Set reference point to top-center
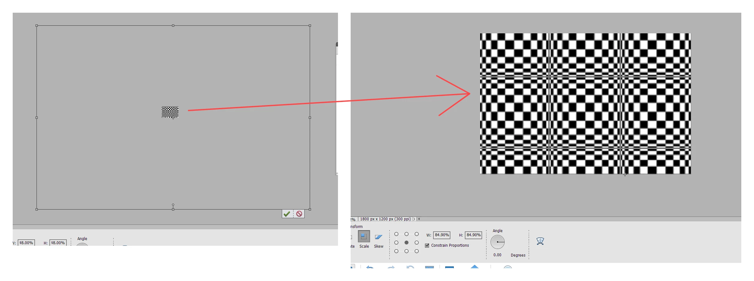Image resolution: width=754 pixels, height=281 pixels. coord(407,234)
